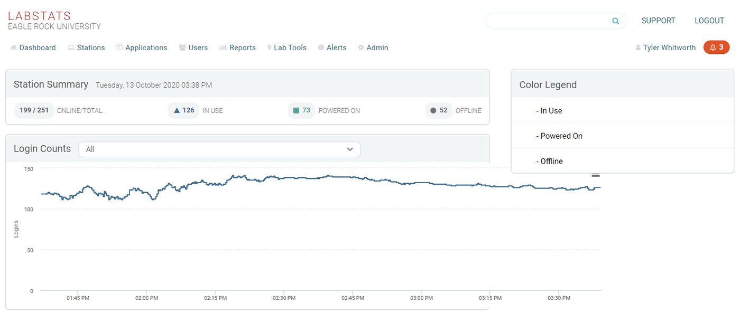Click the 01:45 PM axis label

tap(78, 298)
